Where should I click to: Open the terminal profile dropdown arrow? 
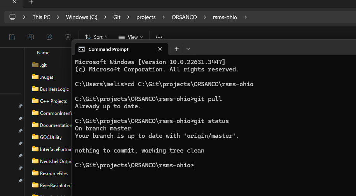coord(188,49)
